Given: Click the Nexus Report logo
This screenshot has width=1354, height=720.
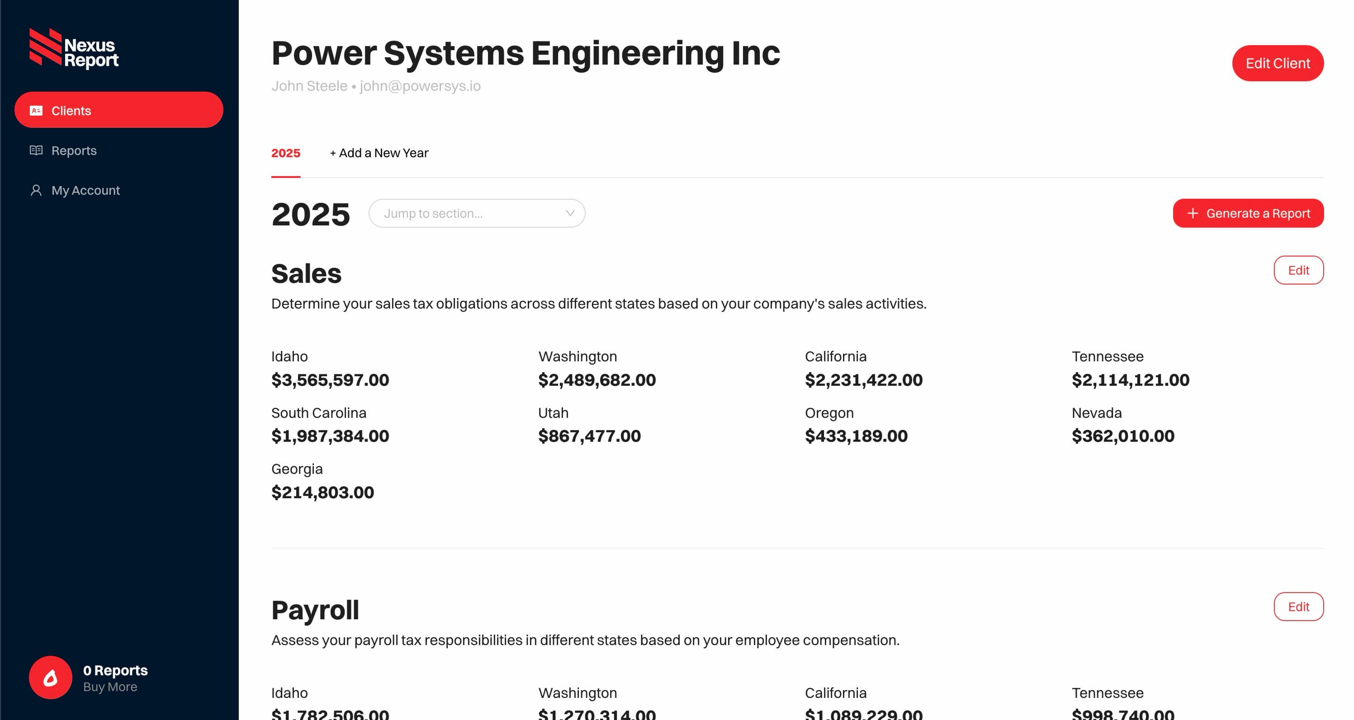Looking at the screenshot, I should [x=74, y=48].
